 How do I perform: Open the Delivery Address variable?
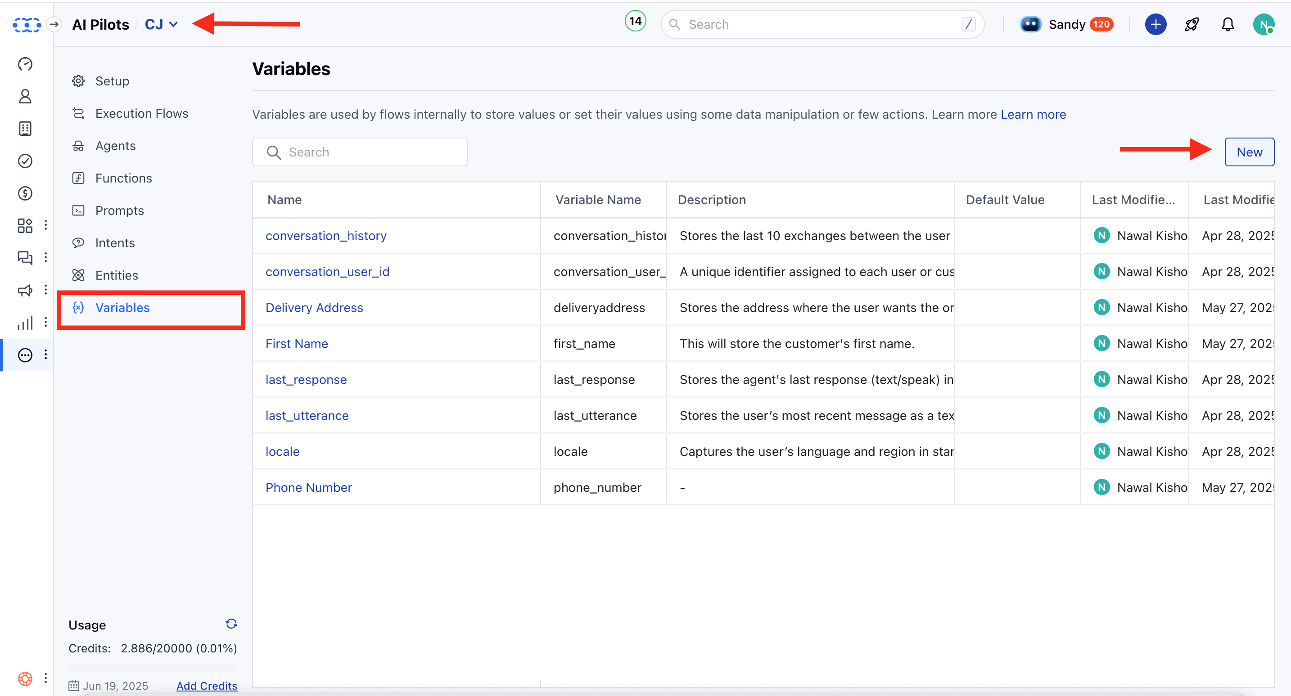pyautogui.click(x=314, y=308)
